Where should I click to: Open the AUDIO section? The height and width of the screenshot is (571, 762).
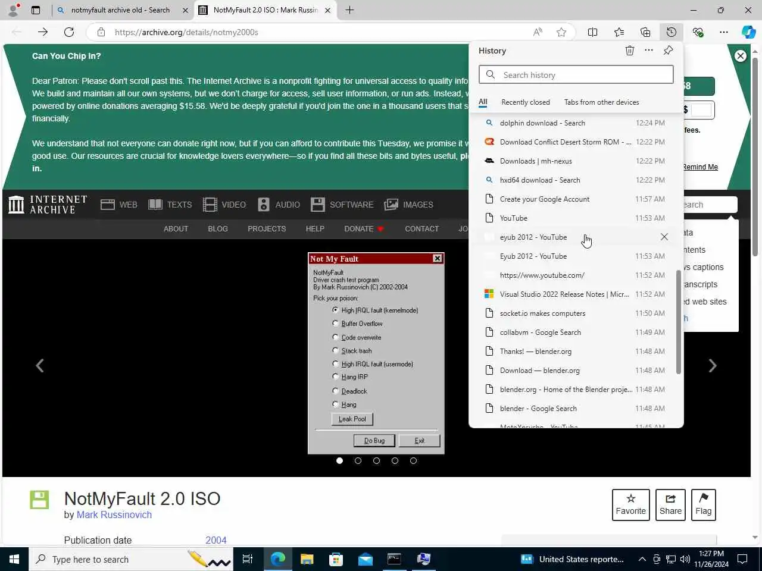coord(279,205)
